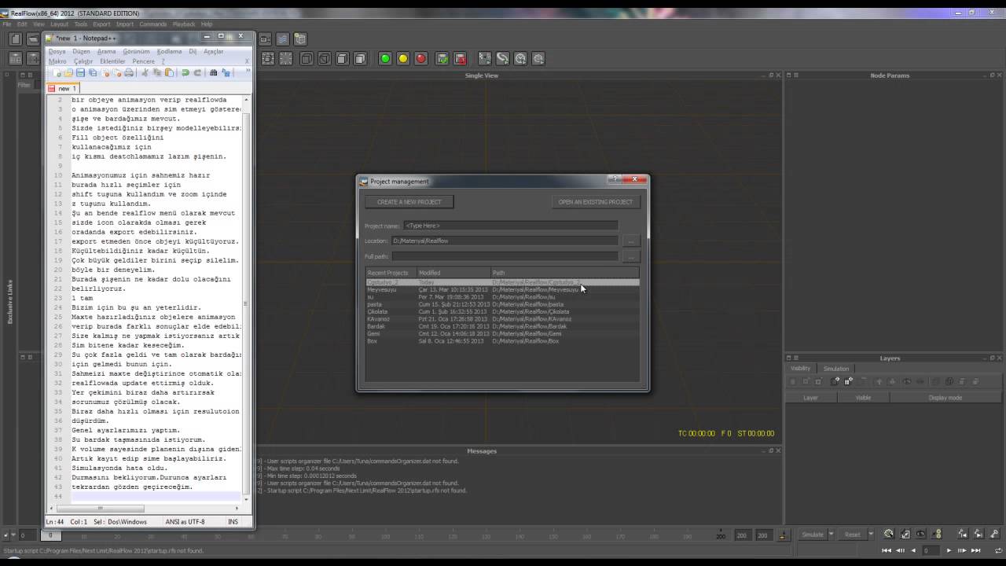Image resolution: width=1006 pixels, height=566 pixels.
Task: Select the Çikolata recent project row
Action: tap(503, 312)
